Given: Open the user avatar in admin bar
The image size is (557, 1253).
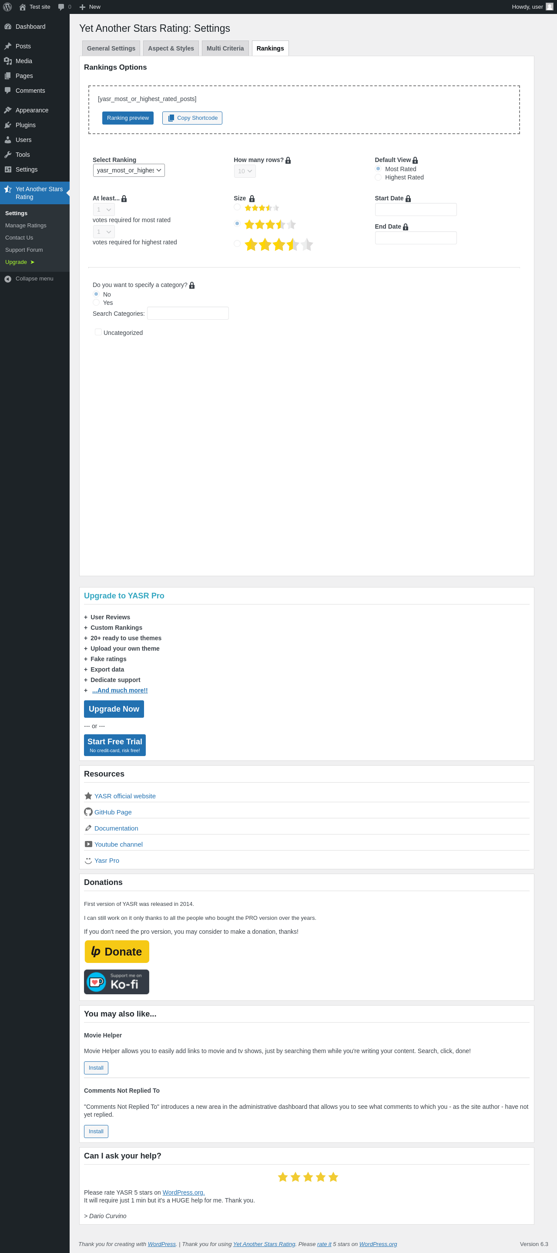Looking at the screenshot, I should click(x=549, y=7).
